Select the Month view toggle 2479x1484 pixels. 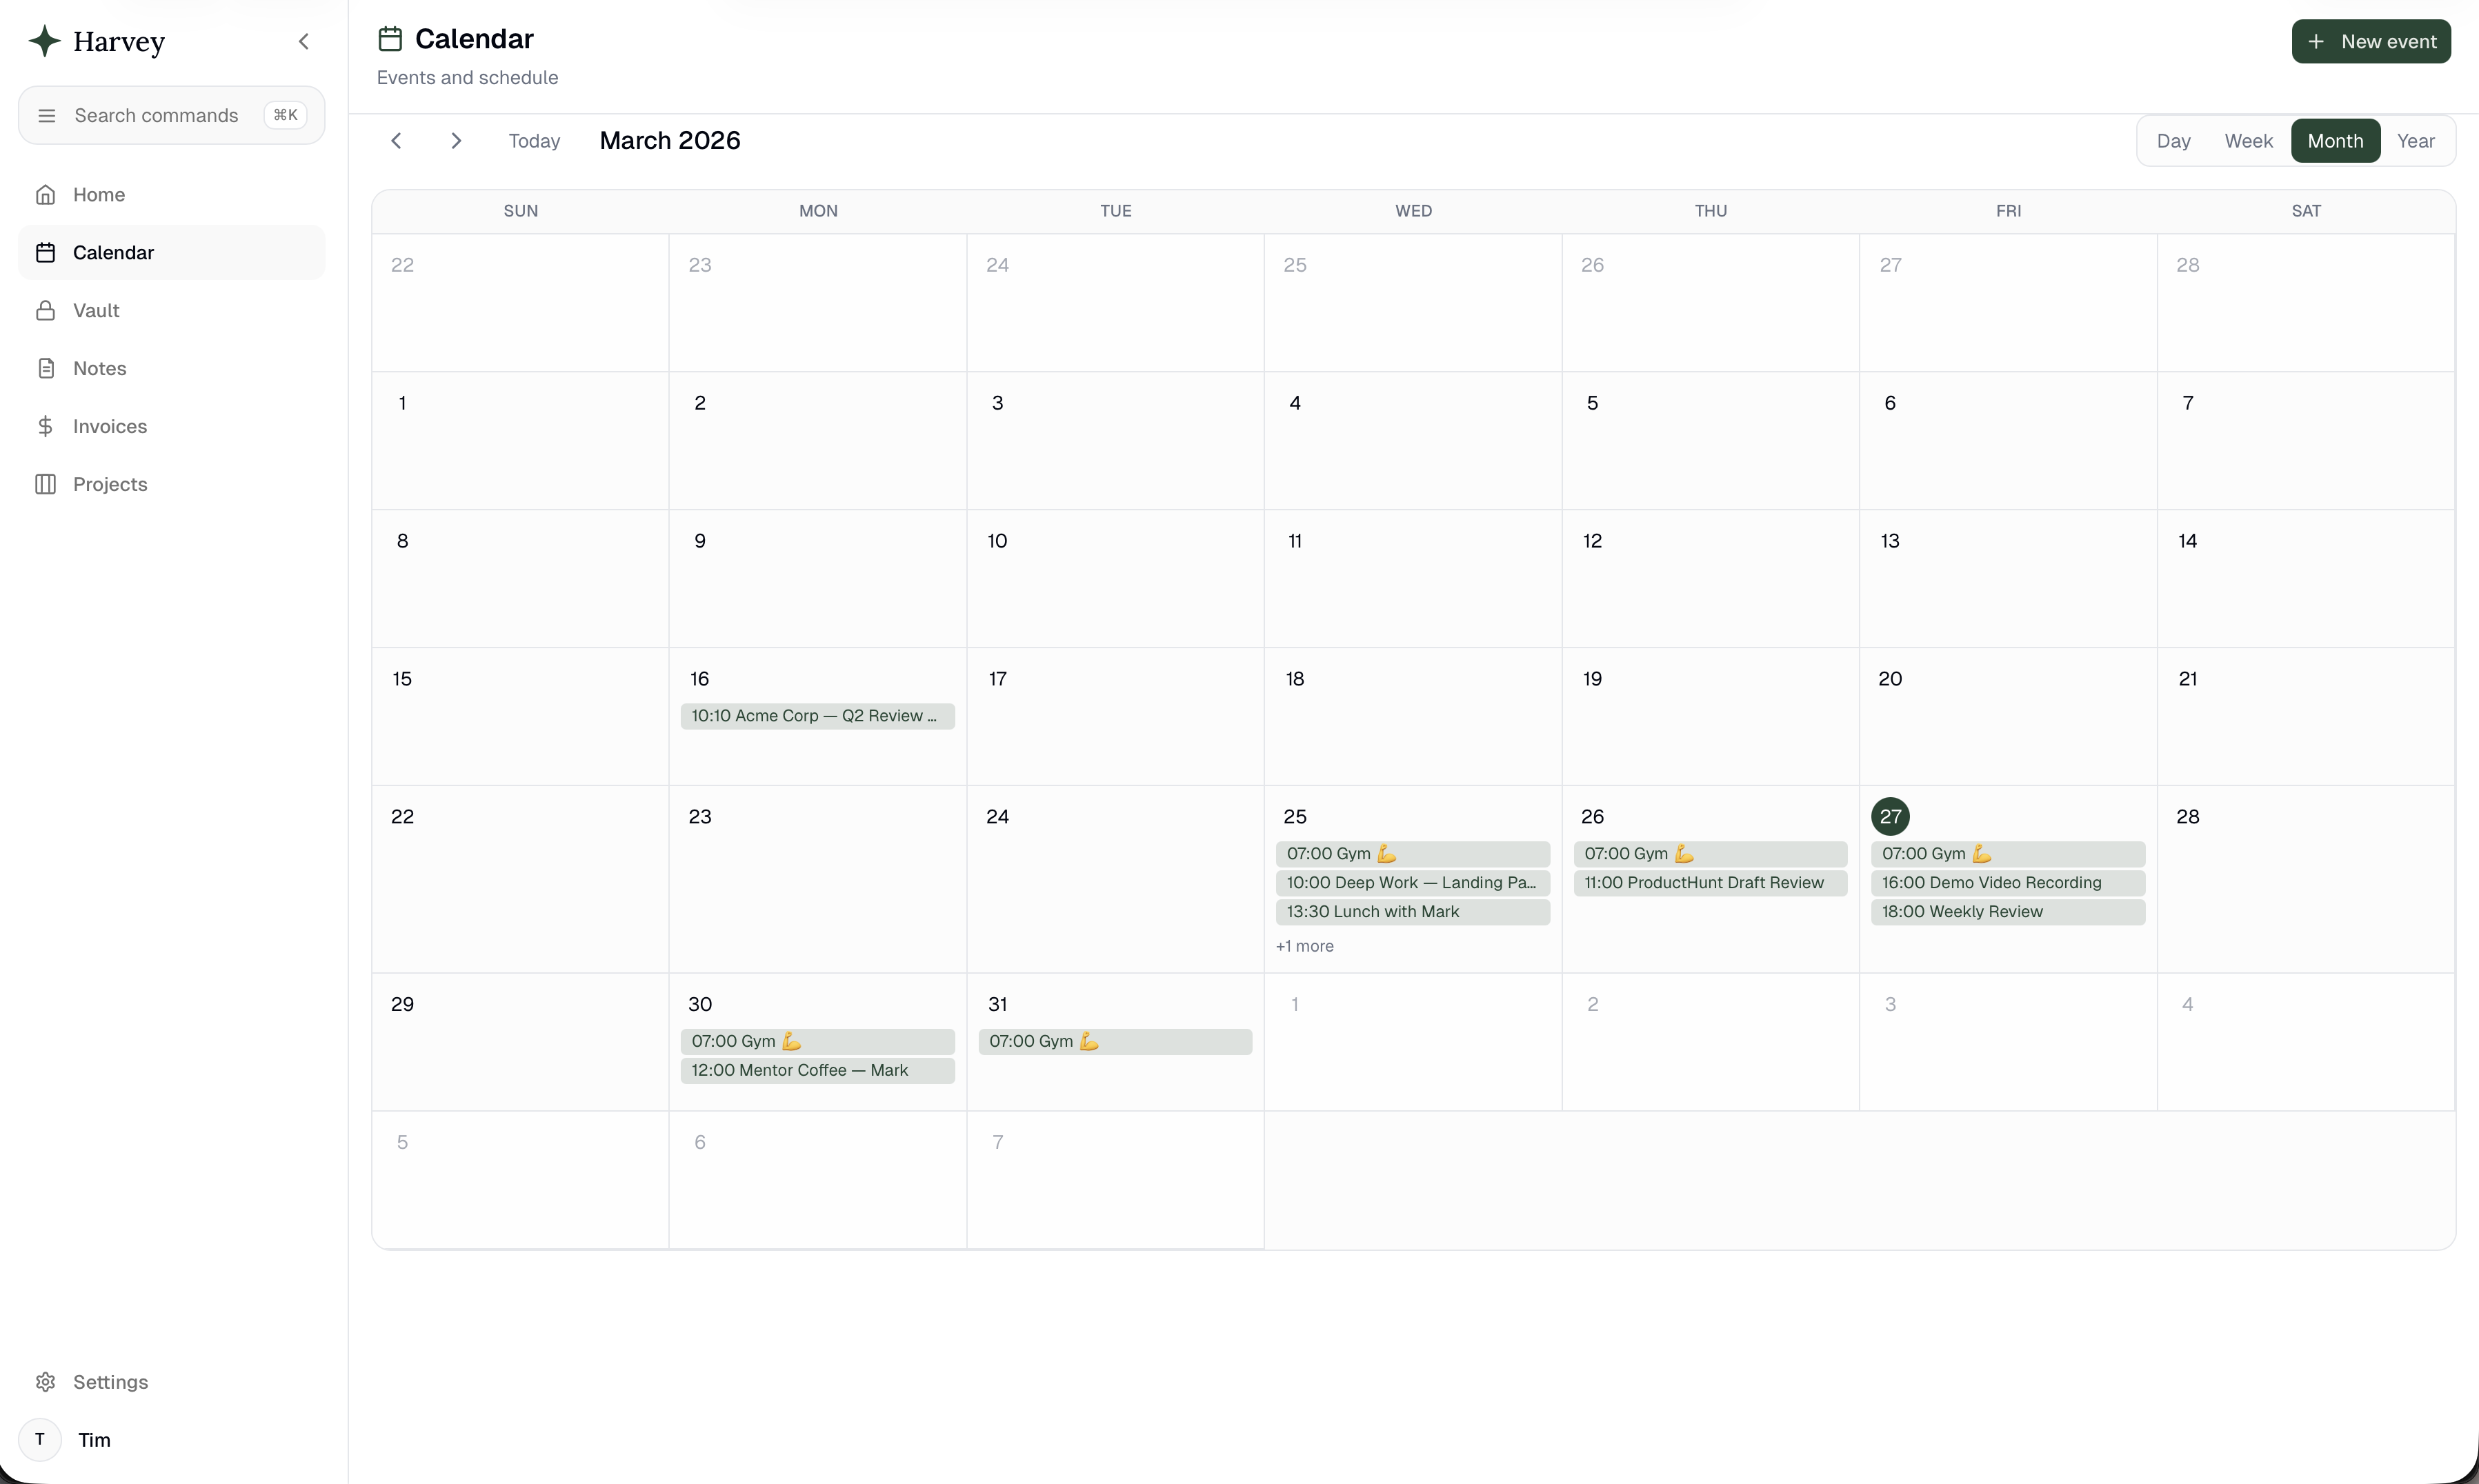pos(2335,141)
